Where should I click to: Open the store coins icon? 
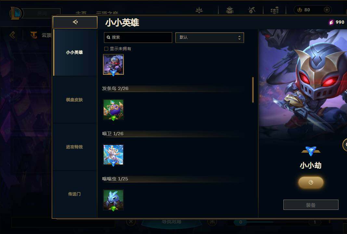tap(275, 10)
